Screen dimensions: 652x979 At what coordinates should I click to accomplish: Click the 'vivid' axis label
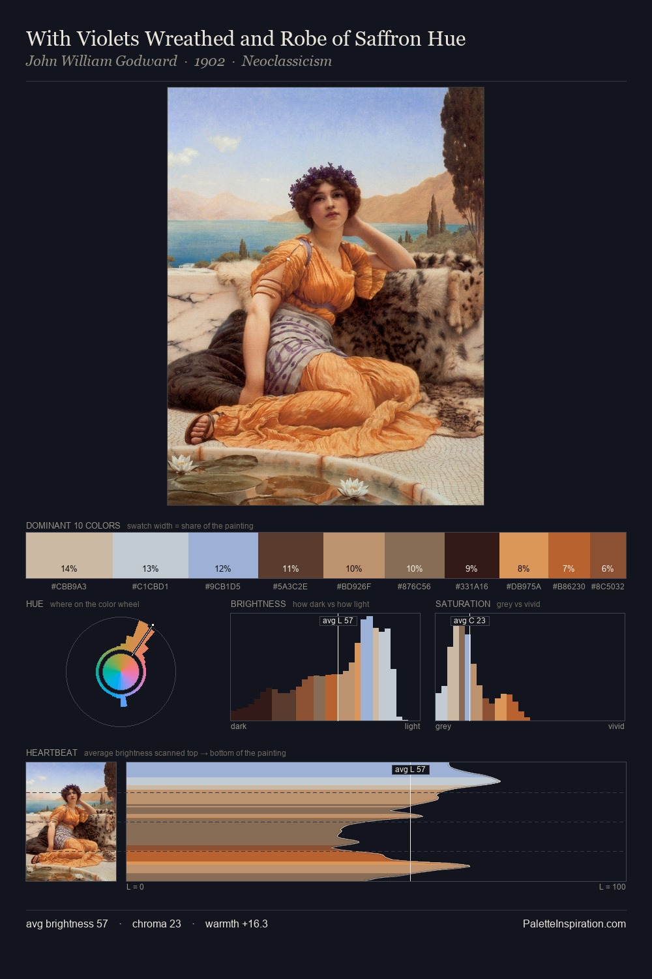[616, 726]
